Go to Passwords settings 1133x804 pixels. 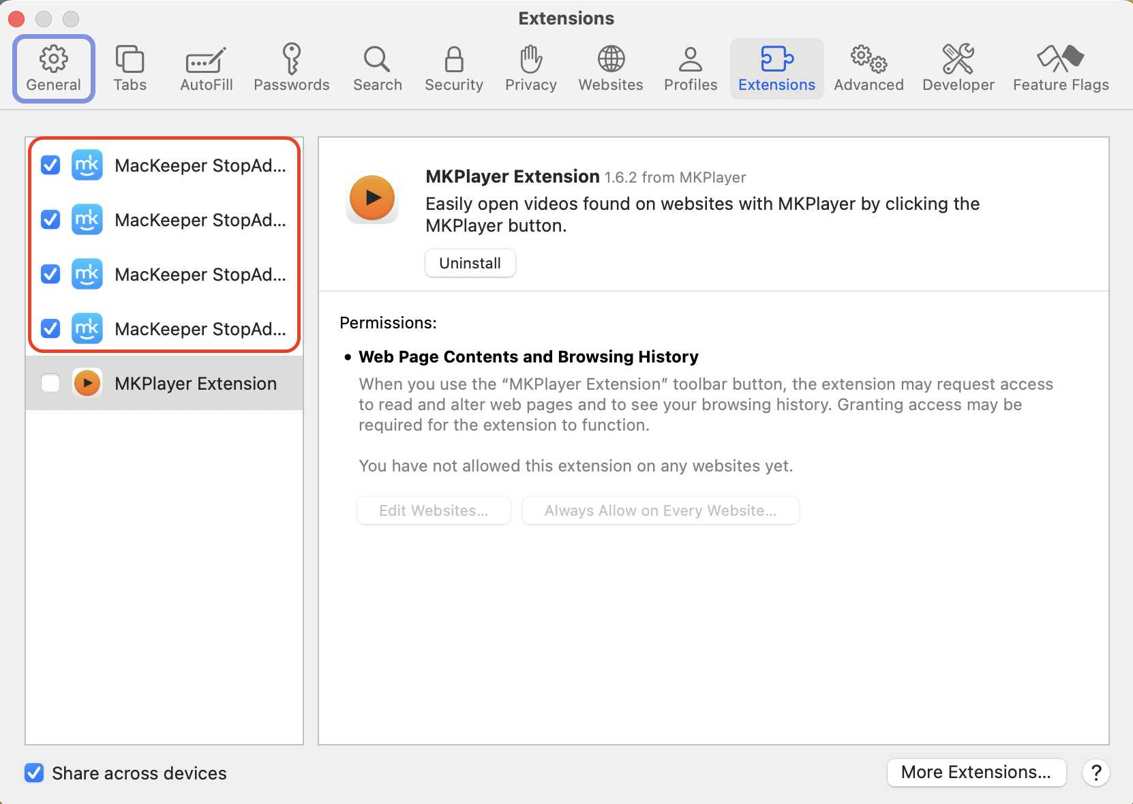click(x=292, y=69)
